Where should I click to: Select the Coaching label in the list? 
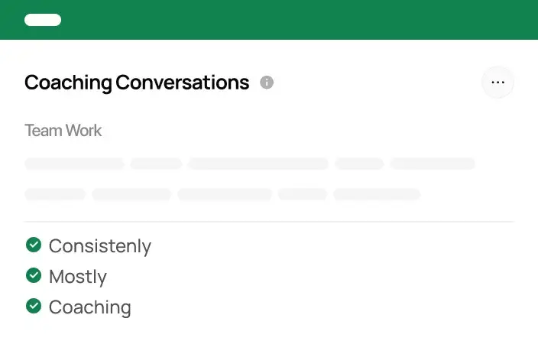click(x=89, y=307)
